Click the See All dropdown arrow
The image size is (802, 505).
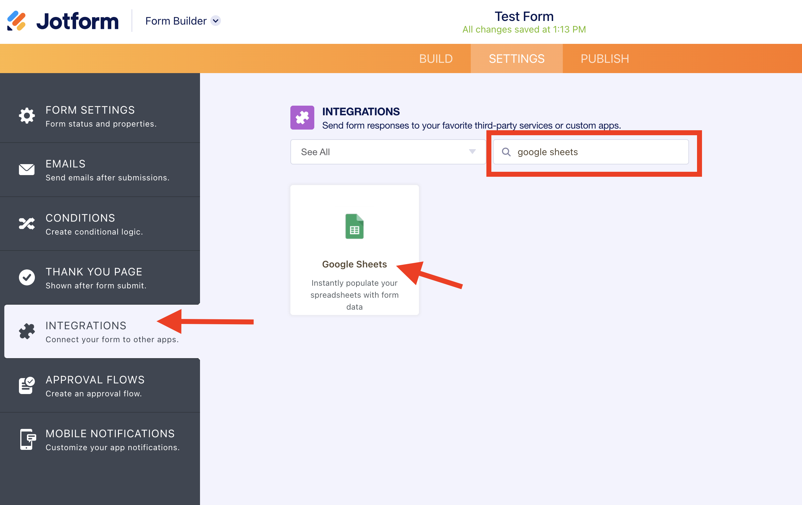[472, 152]
